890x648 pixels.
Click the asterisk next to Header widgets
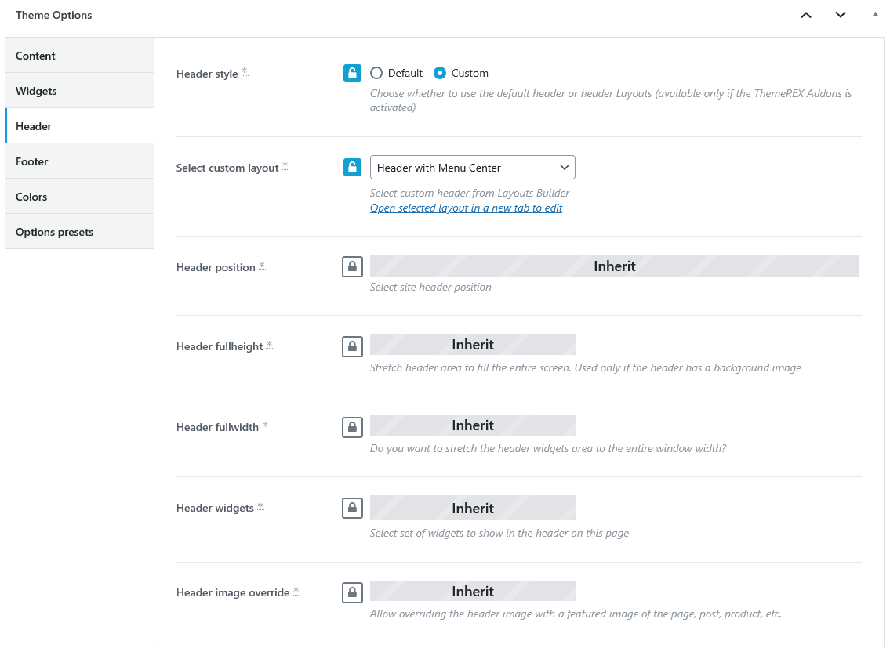tap(260, 505)
